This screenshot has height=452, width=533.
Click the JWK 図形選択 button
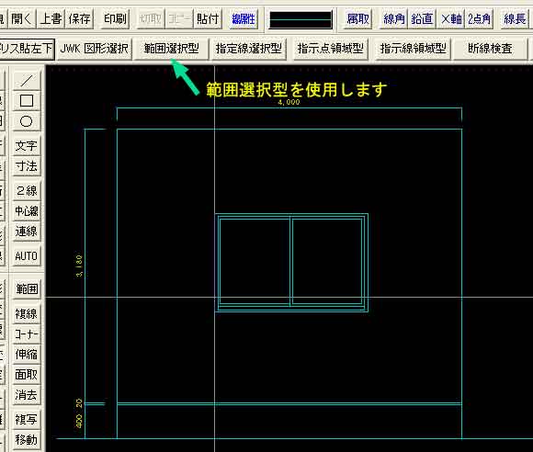94,49
